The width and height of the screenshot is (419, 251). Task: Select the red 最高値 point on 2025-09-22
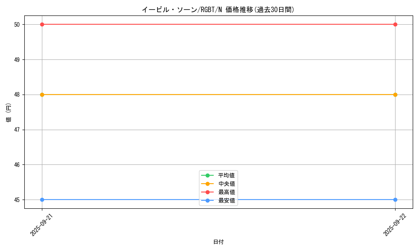click(395, 24)
